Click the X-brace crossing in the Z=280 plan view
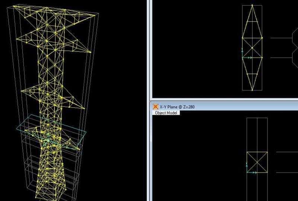Screen dimensions: 298x201 click(x=257, y=162)
